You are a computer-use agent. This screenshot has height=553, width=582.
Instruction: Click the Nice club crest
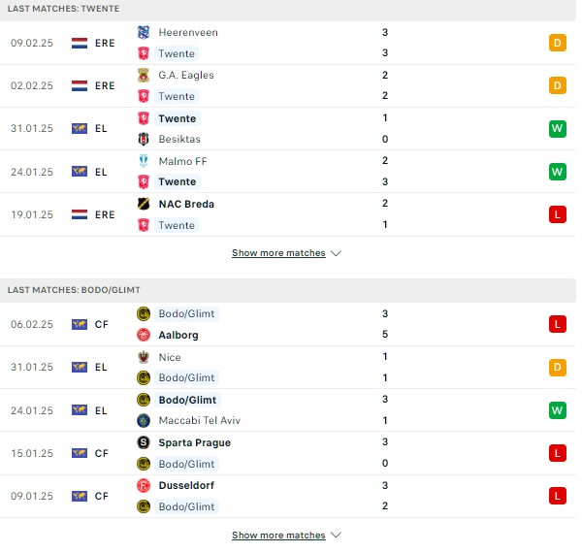tap(144, 357)
